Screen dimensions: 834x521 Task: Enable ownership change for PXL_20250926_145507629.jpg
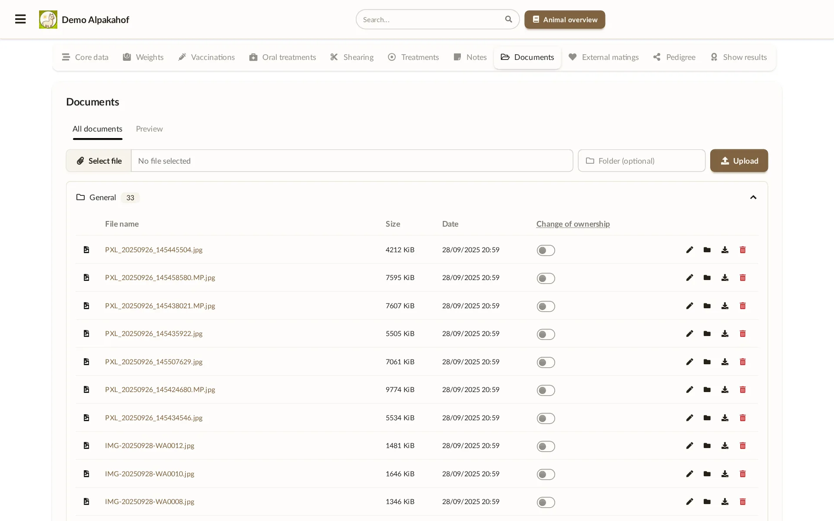tap(546, 362)
